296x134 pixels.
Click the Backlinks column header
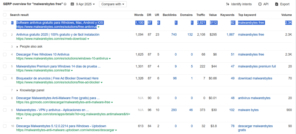click(x=169, y=15)
